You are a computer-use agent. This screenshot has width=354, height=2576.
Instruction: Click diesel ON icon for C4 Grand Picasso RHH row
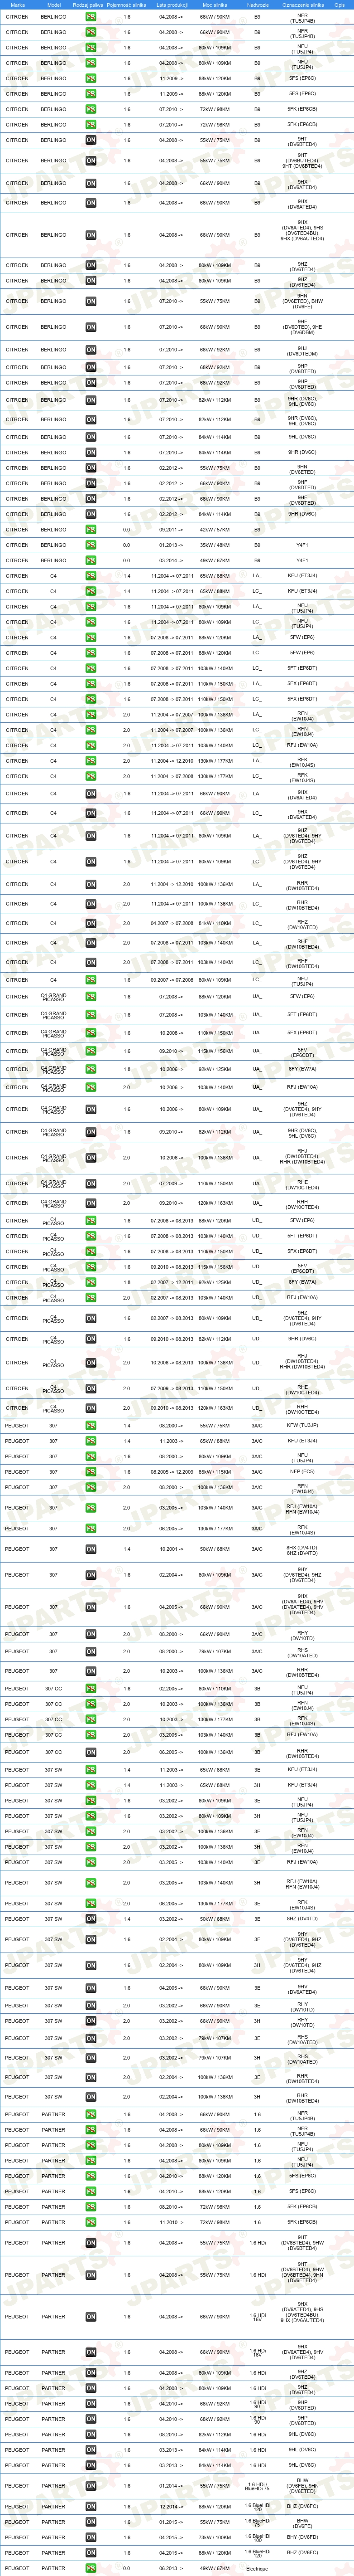(x=91, y=1203)
